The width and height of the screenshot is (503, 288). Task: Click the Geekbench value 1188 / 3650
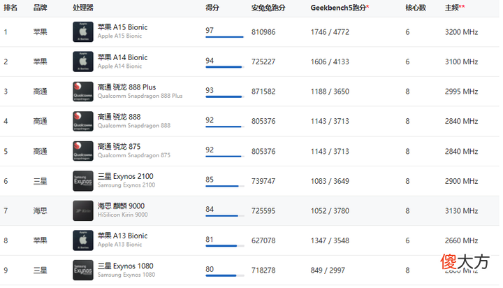[330, 92]
